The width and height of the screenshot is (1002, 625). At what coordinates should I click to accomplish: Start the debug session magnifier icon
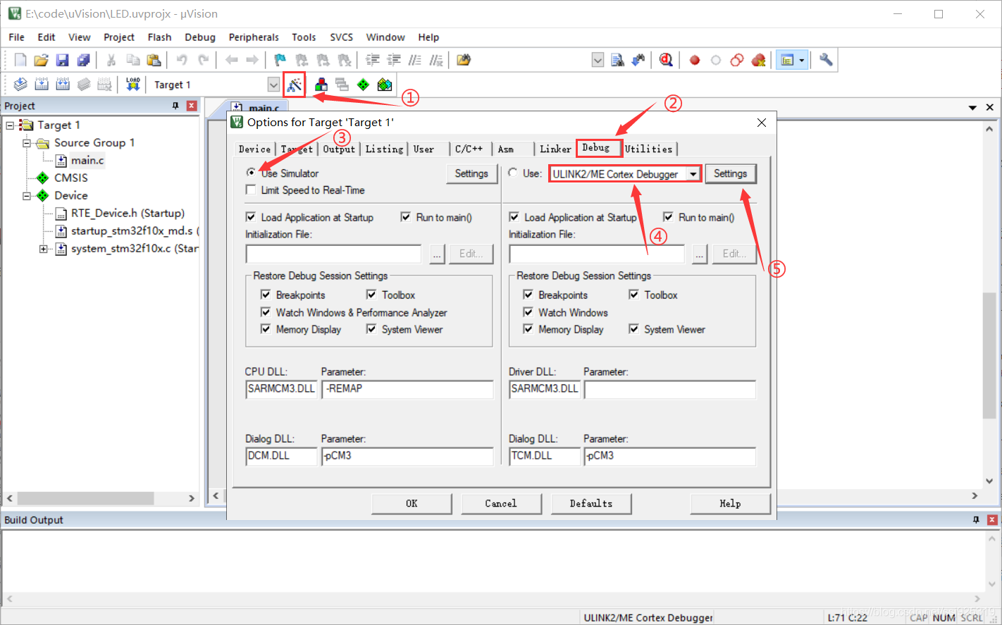(666, 60)
